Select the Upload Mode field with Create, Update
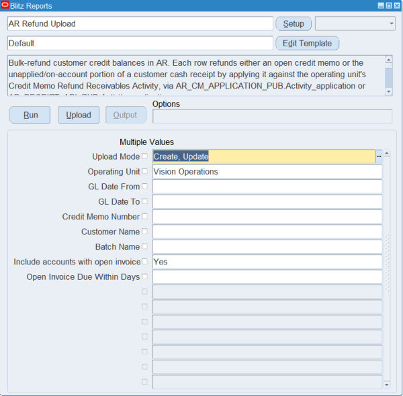Image resolution: width=403 pixels, height=396 pixels. click(x=264, y=156)
